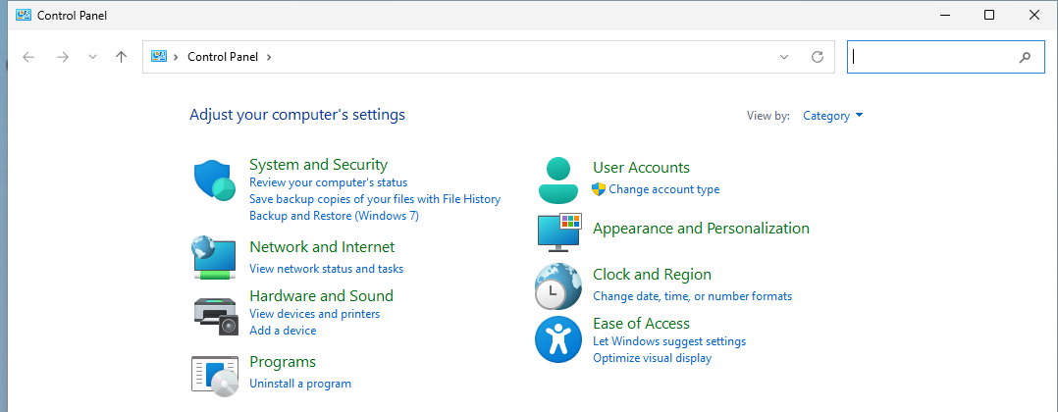This screenshot has height=412, width=1058.
Task: Open the View by Category dropdown
Action: [x=832, y=116]
